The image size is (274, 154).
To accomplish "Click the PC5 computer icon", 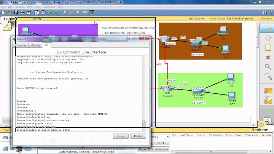I will coord(226,49).
